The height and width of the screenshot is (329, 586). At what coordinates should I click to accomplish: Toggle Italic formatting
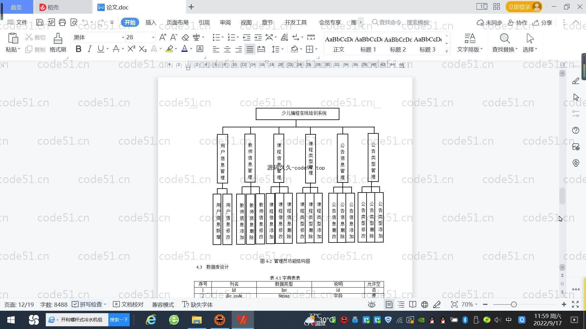pyautogui.click(x=89, y=49)
